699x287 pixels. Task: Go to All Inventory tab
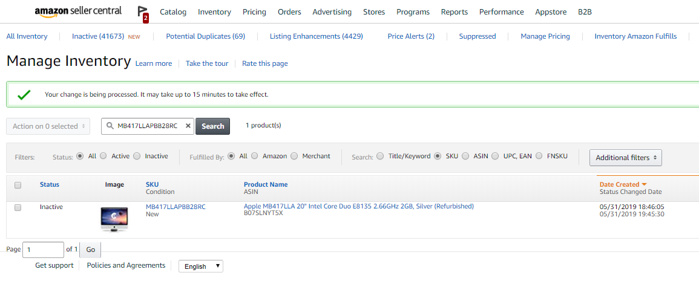point(27,36)
